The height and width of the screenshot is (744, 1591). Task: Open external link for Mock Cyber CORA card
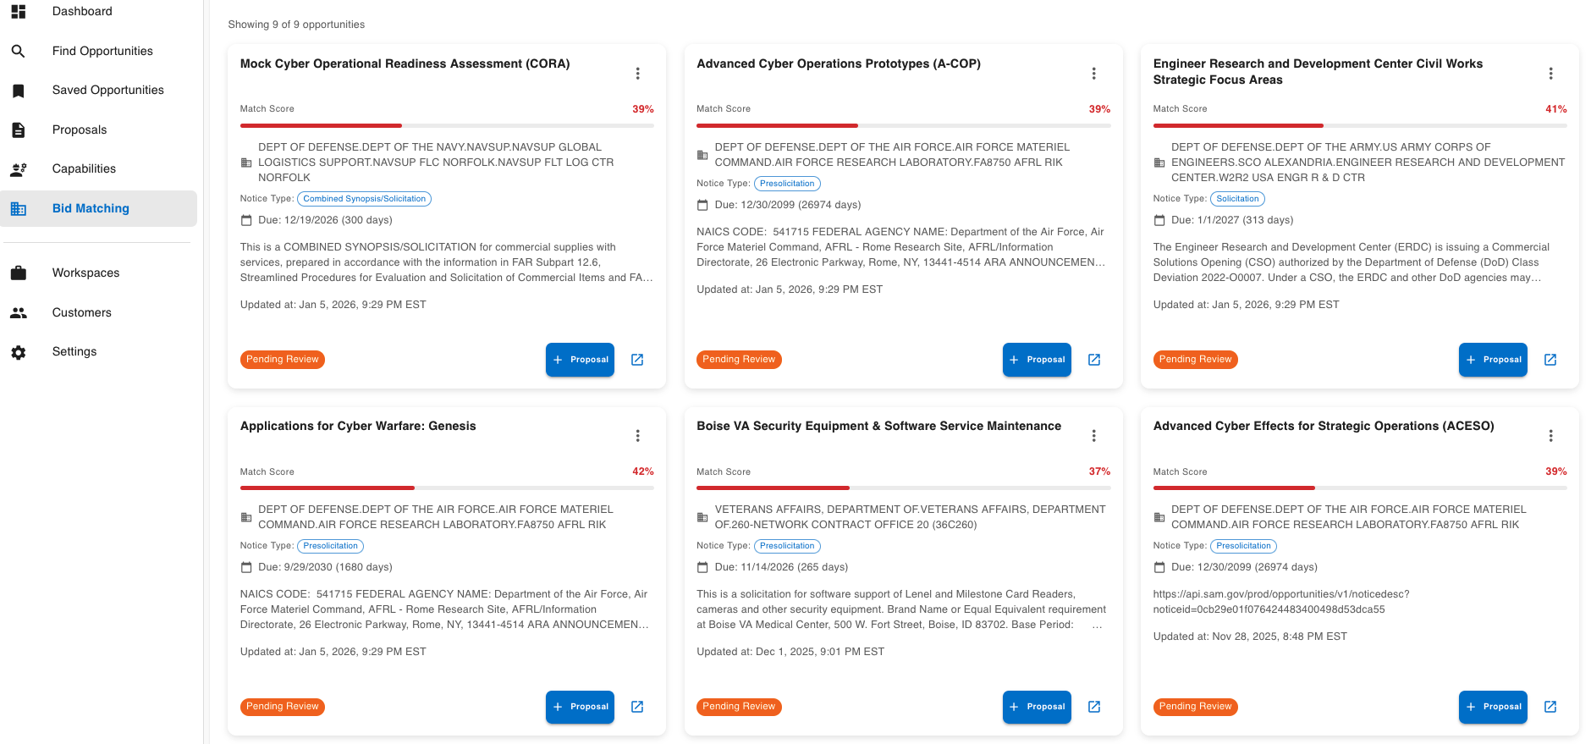[637, 360]
